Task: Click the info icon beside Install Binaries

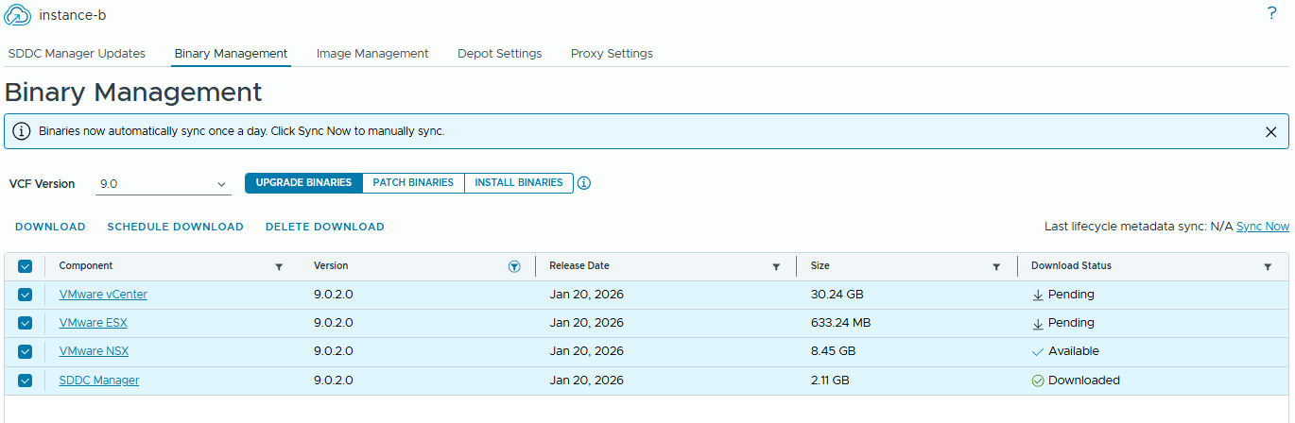Action: click(x=584, y=183)
